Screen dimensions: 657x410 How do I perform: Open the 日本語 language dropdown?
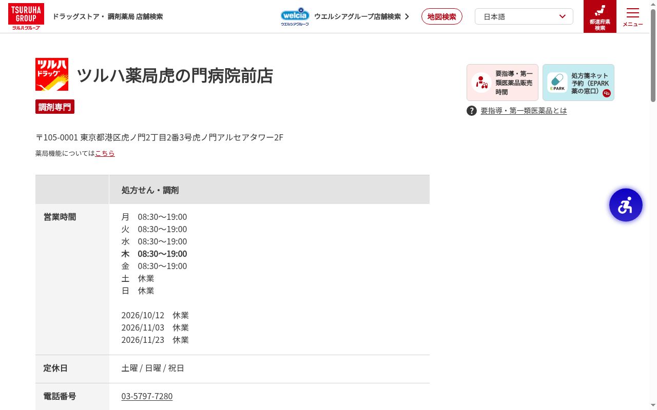tap(524, 16)
